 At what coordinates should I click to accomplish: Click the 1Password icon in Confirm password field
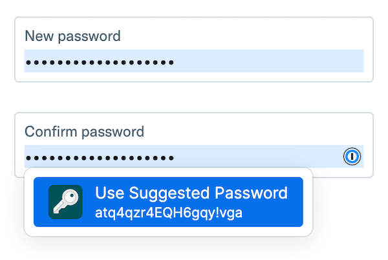click(x=351, y=157)
